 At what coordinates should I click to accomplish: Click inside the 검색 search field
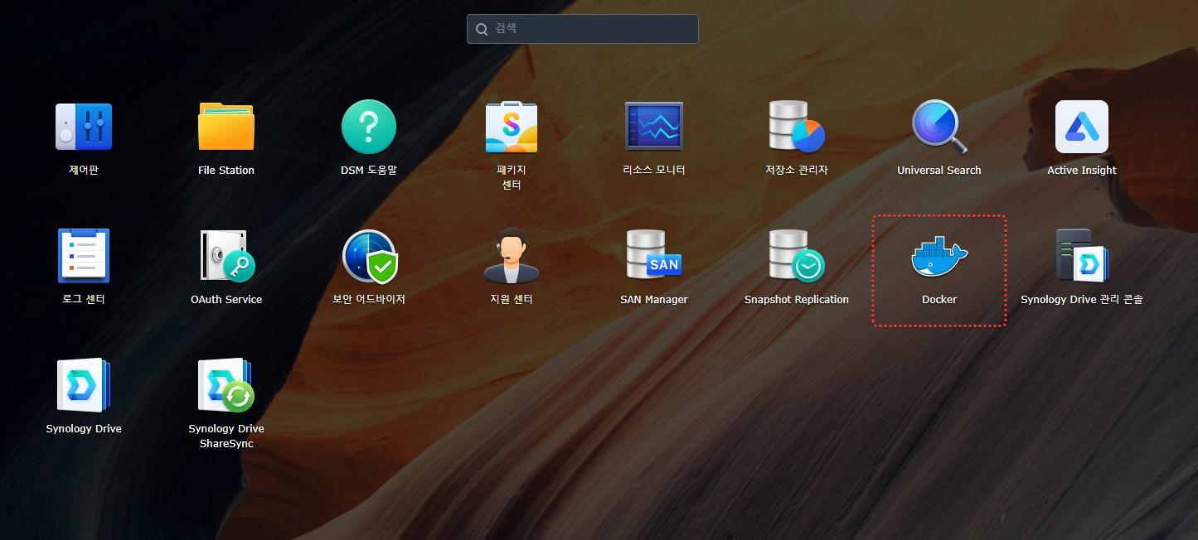point(582,28)
